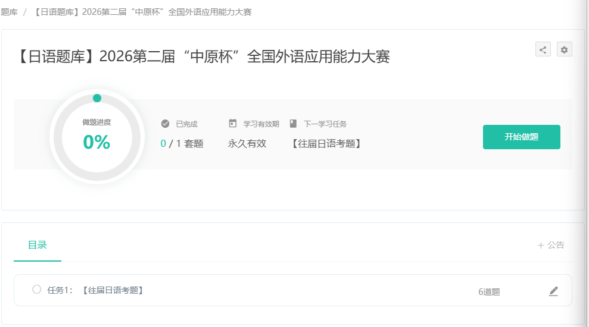This screenshot has height=327, width=589.
Task: Click the book icon beside 下一学习任务
Action: [x=293, y=124]
